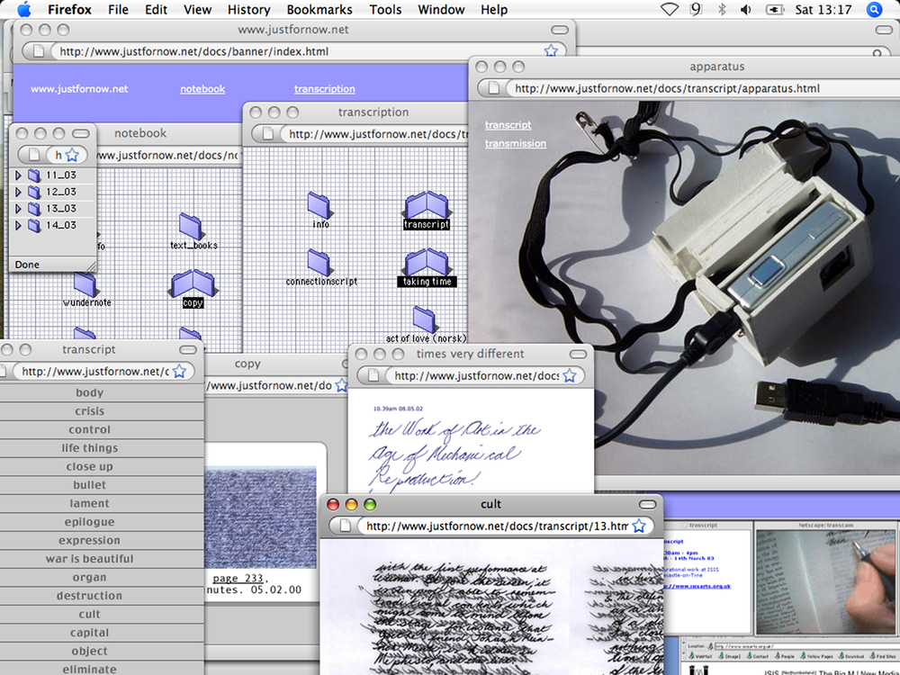
Task: Bookmark the page with the cult window star
Action: (639, 526)
